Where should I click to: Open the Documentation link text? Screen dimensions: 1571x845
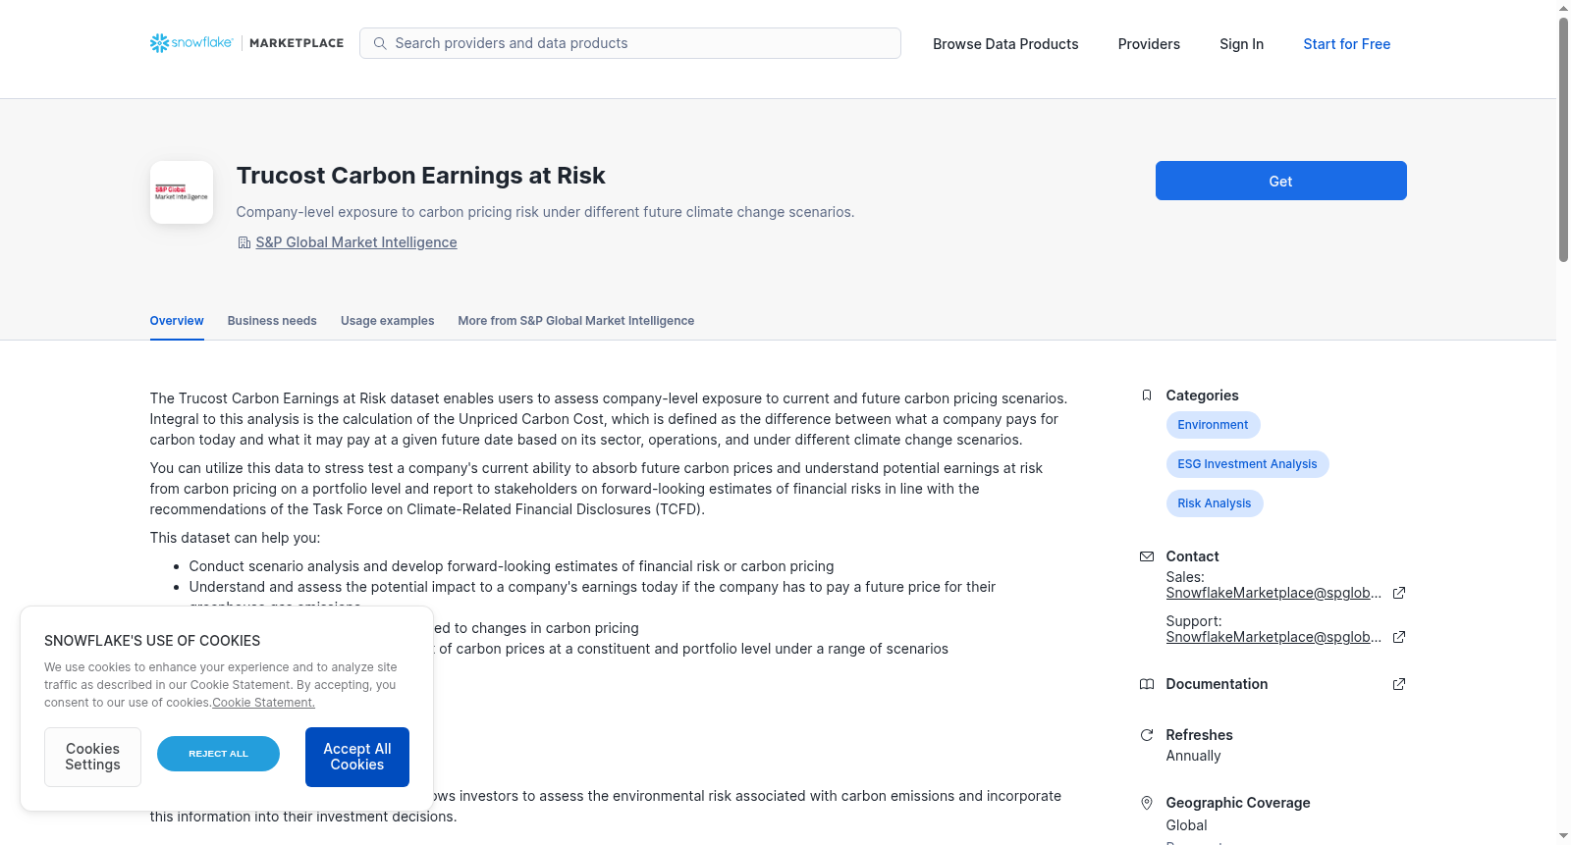[1217, 684]
